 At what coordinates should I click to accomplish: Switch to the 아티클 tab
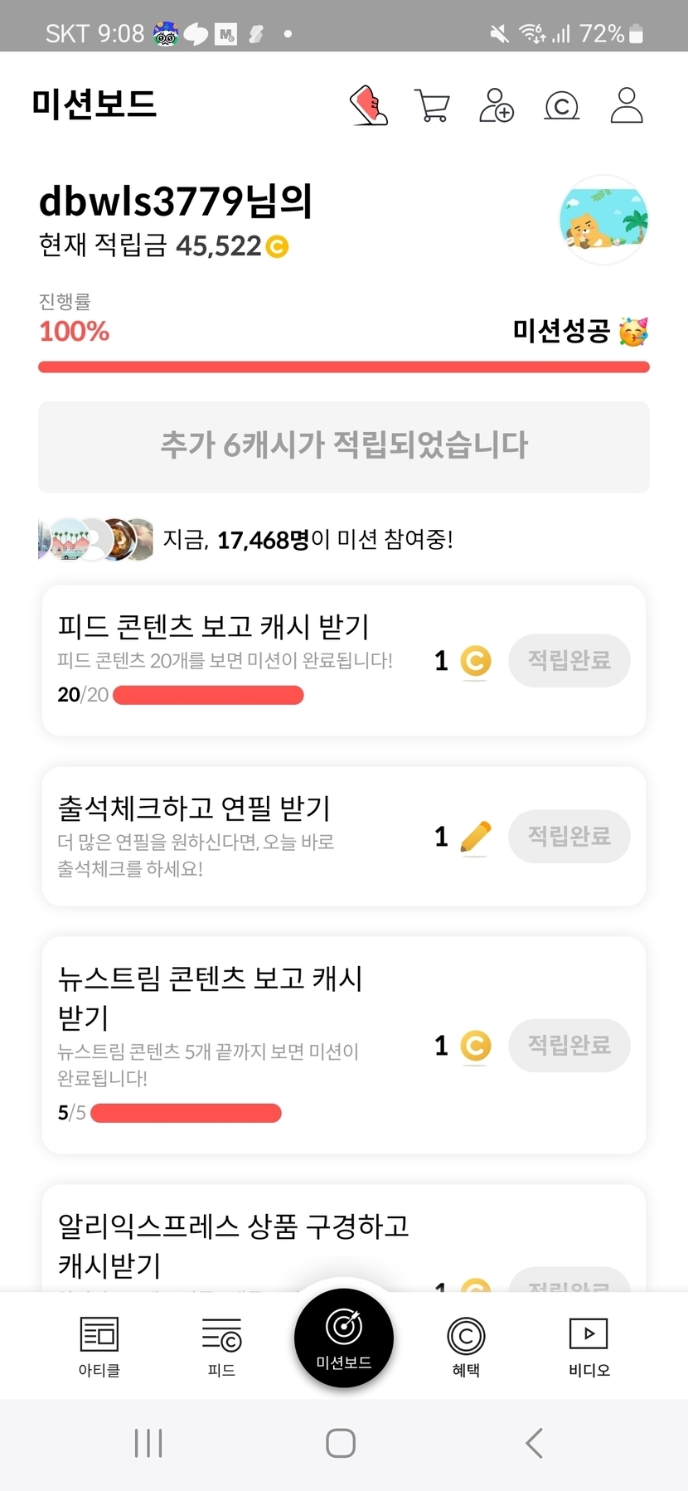[99, 1345]
